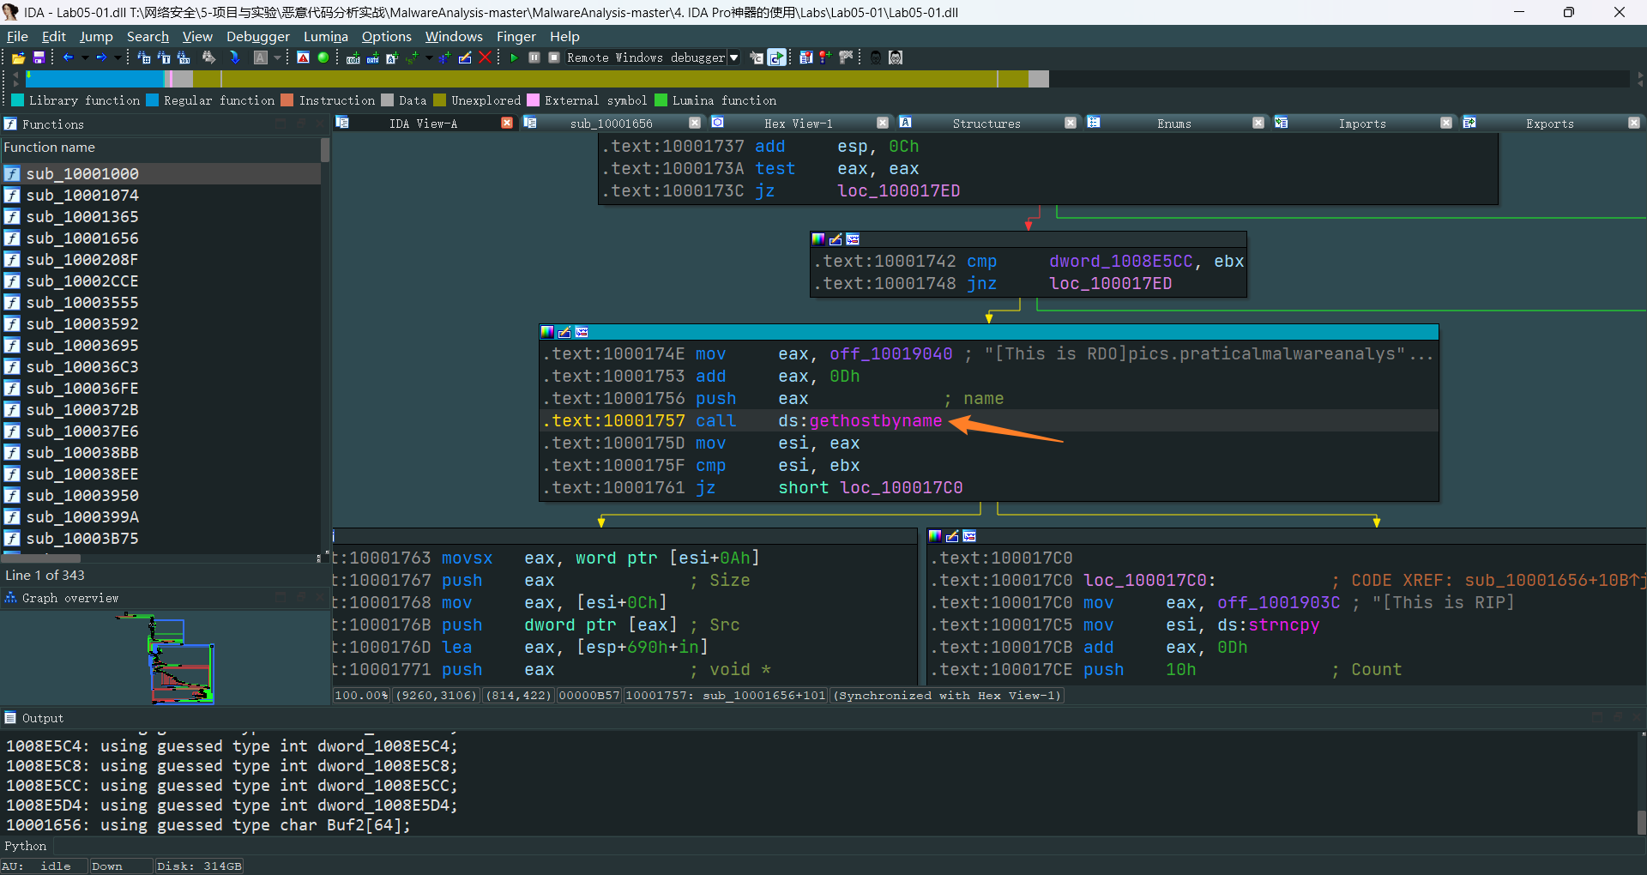Viewport: 1647px width, 875px height.
Task: Switch to the Exports tab
Action: 1550,124
